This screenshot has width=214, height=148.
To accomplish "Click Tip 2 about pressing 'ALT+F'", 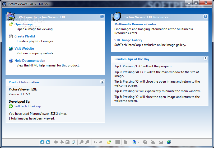I will [x=157, y=74].
